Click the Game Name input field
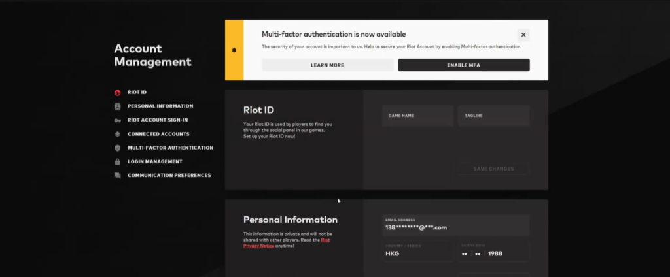Viewport: 670px width, 277px height. coord(417,116)
